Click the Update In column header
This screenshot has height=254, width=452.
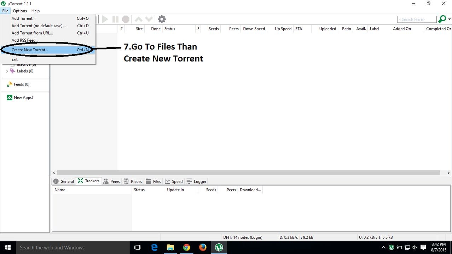click(181, 190)
